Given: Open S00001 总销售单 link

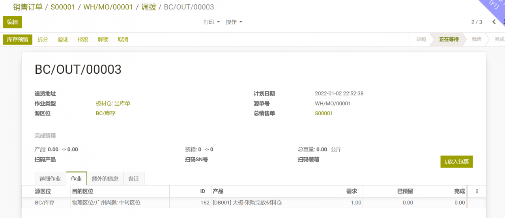Looking at the screenshot, I should tap(324, 113).
